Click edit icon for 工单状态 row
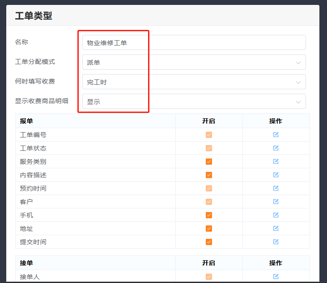The width and height of the screenshot is (327, 283). click(x=276, y=148)
